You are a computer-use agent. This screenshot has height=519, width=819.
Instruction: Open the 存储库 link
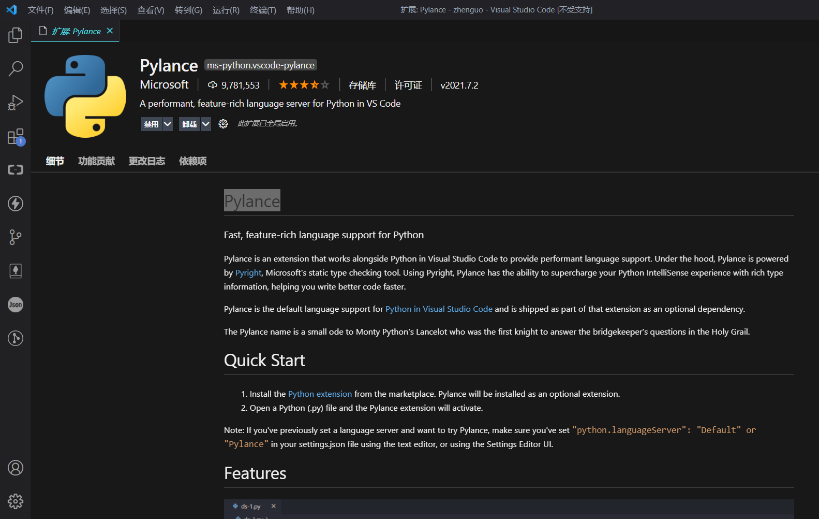click(x=362, y=85)
